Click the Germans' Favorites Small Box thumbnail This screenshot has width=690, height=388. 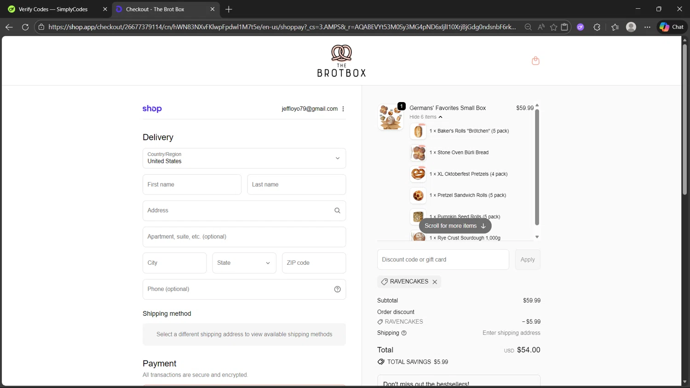point(391,117)
